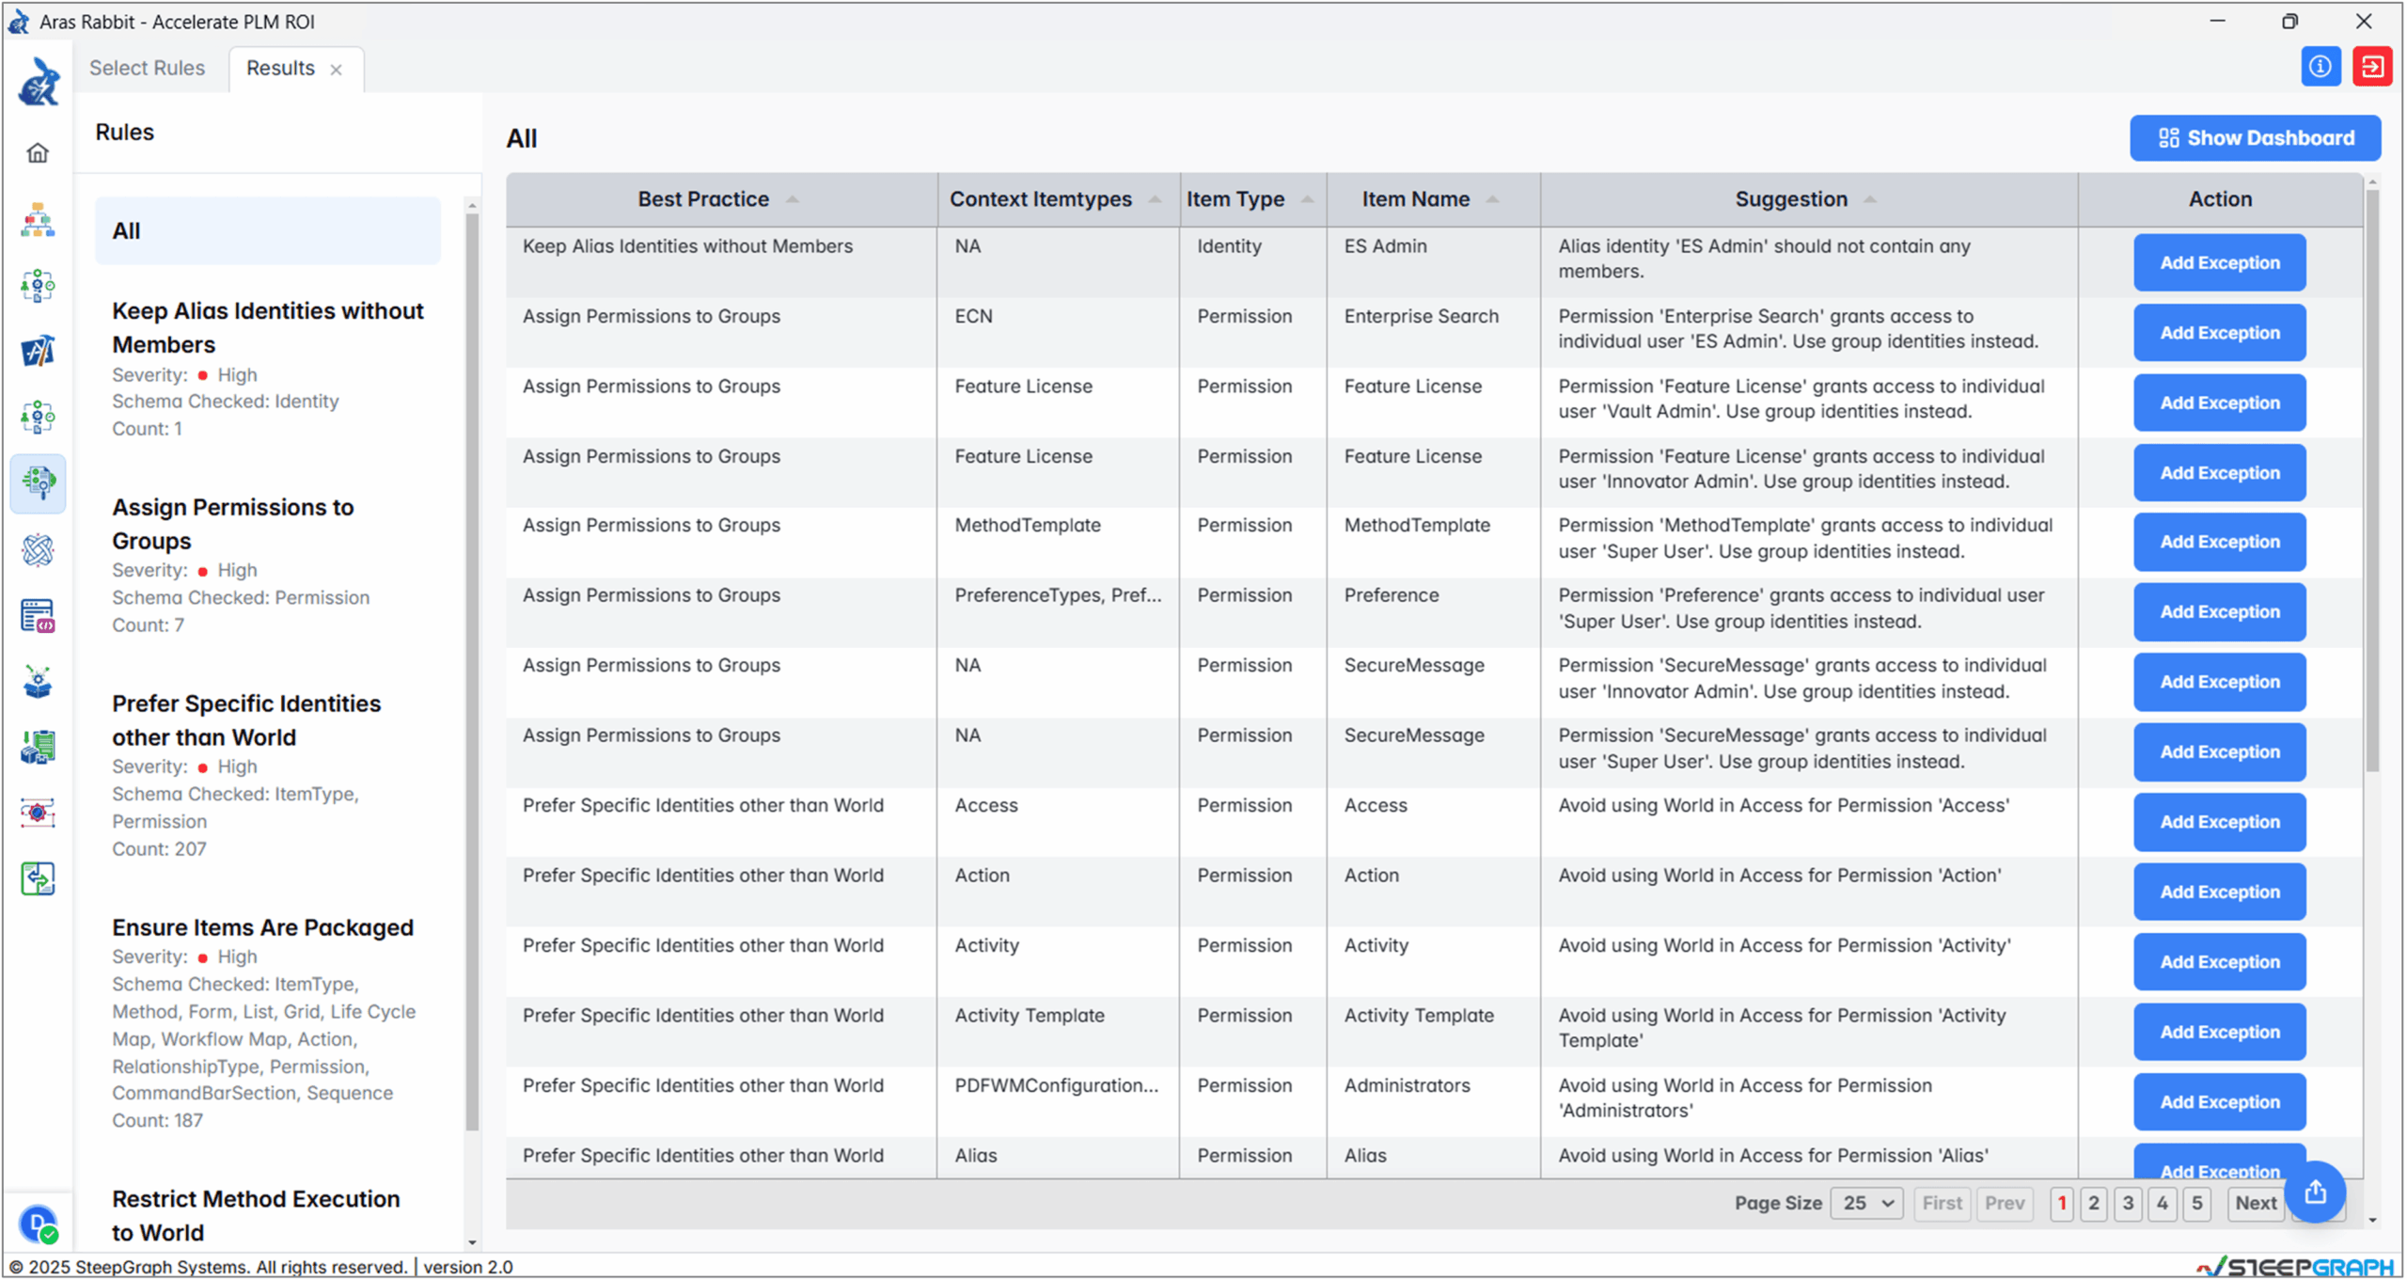The width and height of the screenshot is (2407, 1280).
Task: Click the info icon at top right
Action: click(x=2320, y=67)
